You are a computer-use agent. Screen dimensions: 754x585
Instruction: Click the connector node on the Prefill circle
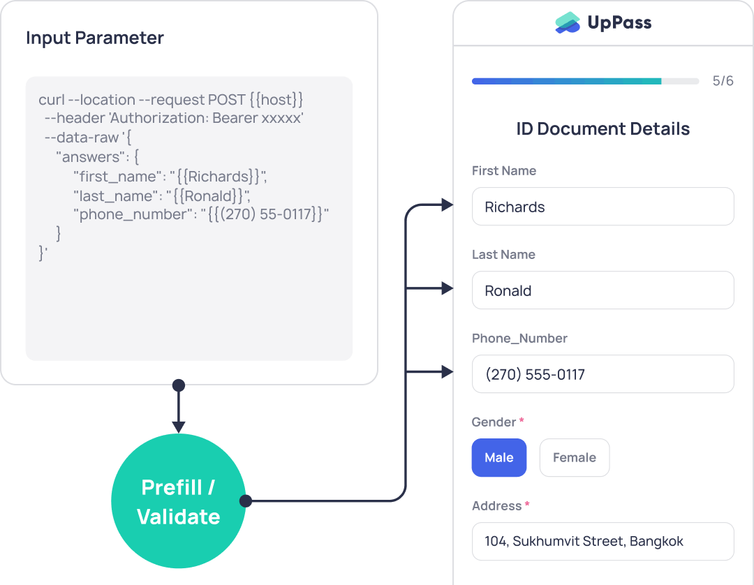pos(245,501)
